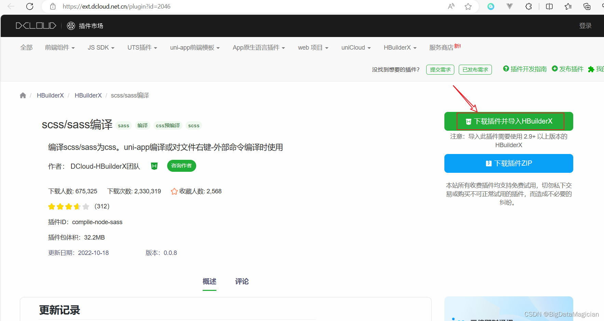Click the site lock icon in address bar
This screenshot has width=604, height=321.
pyautogui.click(x=53, y=7)
